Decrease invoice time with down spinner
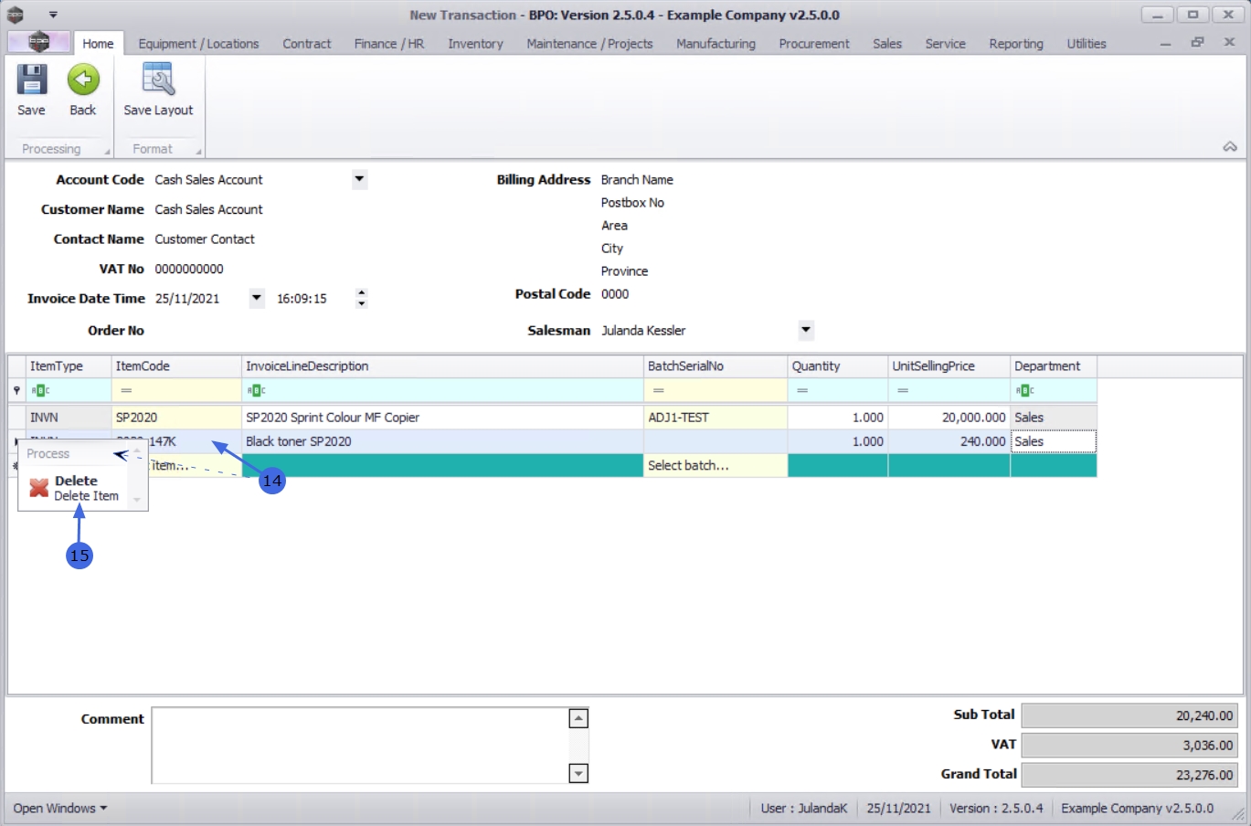The height and width of the screenshot is (826, 1251). tap(362, 303)
